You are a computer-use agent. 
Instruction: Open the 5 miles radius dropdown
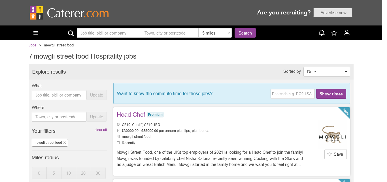[x=215, y=33]
